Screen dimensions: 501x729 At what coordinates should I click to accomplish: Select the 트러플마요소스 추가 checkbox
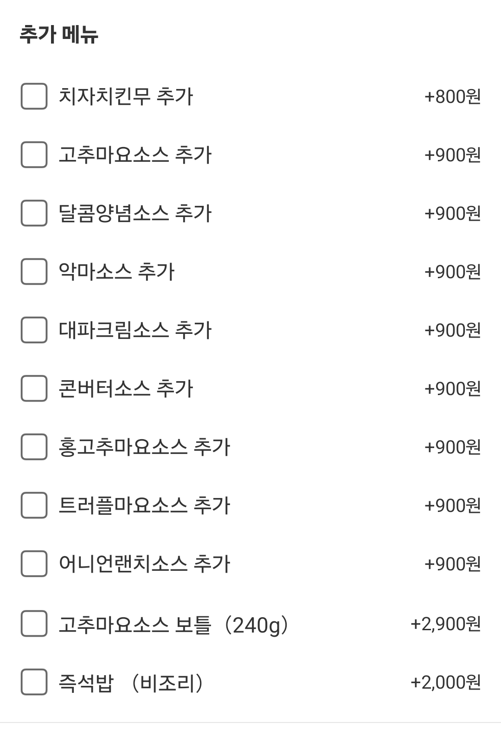[34, 505]
